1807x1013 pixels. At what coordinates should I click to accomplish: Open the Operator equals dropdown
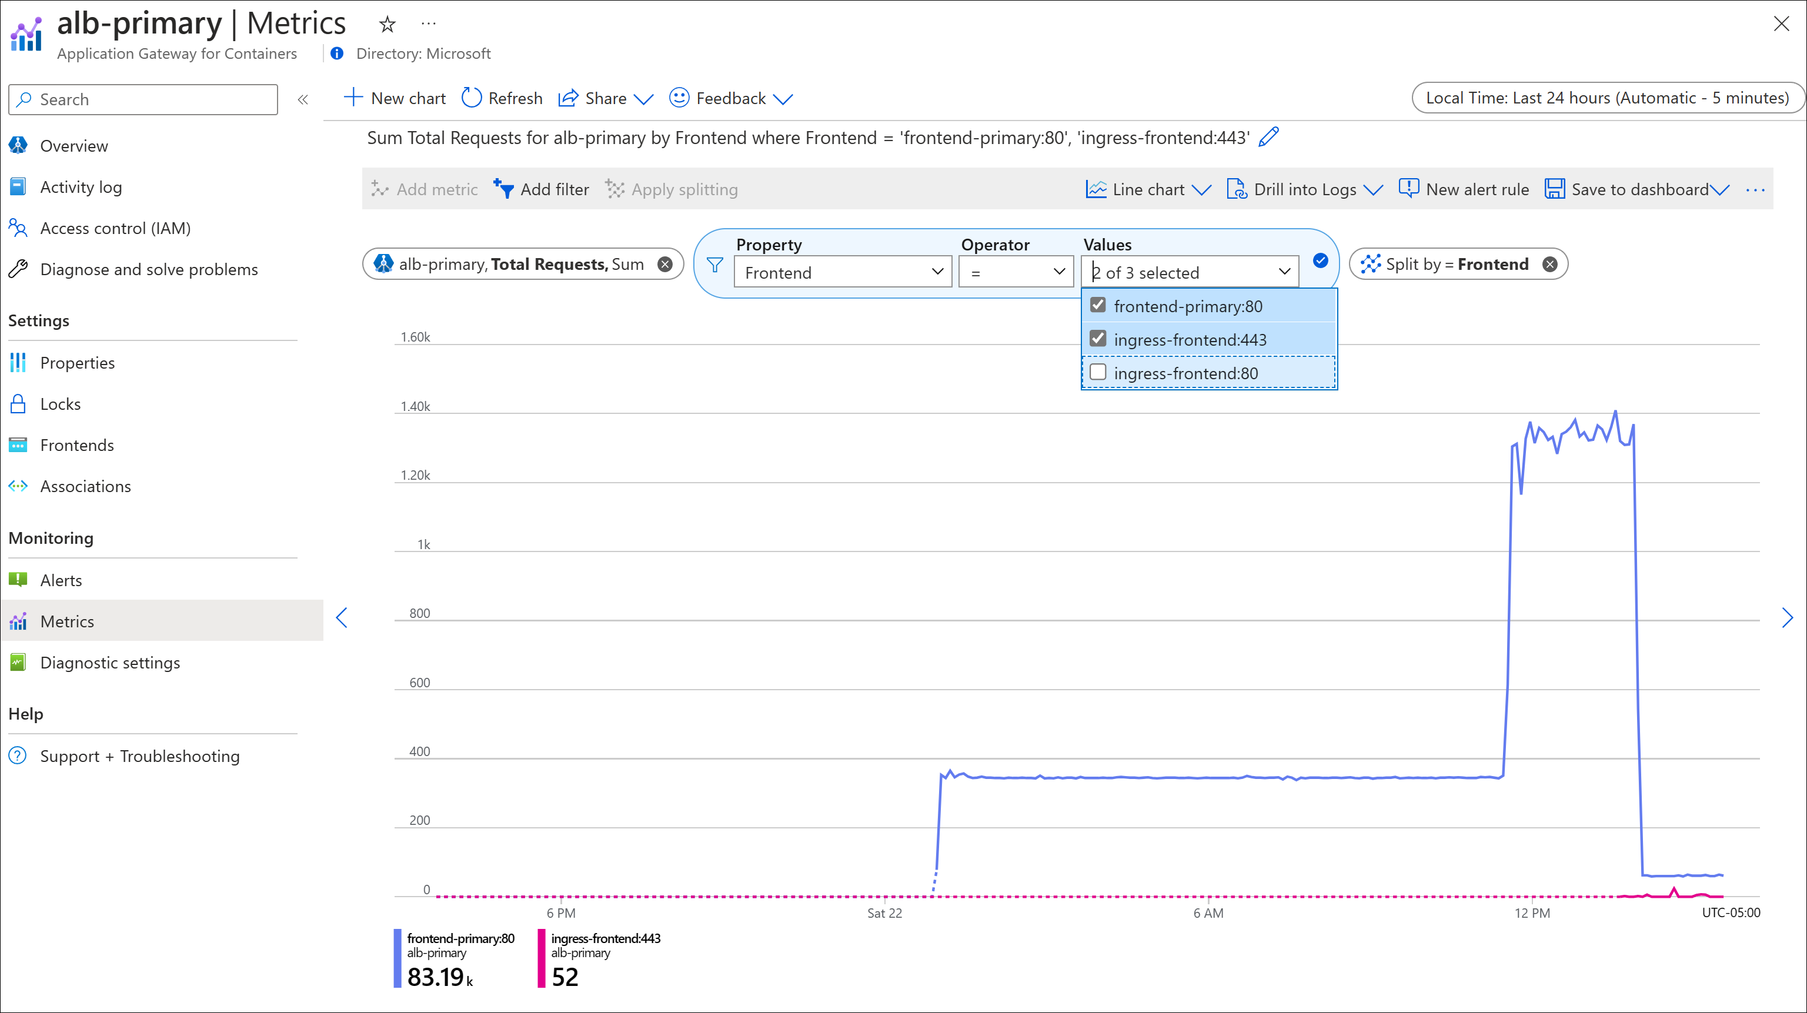click(x=1014, y=272)
